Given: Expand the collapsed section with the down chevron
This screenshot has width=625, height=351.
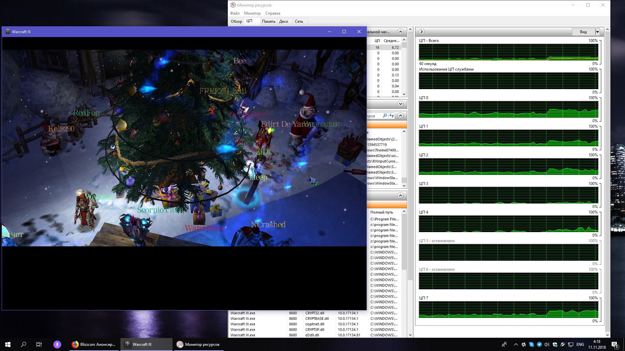Looking at the screenshot, I should point(400,104).
